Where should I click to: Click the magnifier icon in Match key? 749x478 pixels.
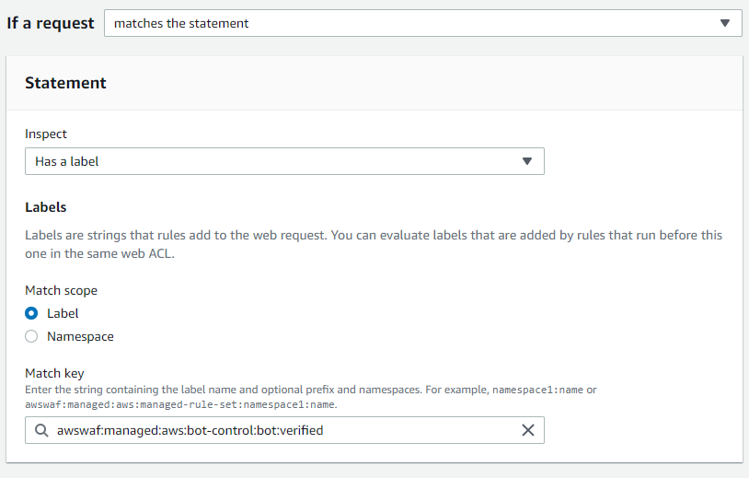pos(41,430)
